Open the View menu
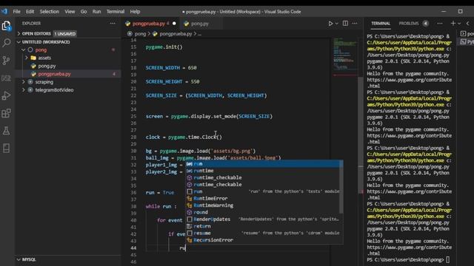This screenshot has height=266, width=474. pyautogui.click(x=70, y=12)
